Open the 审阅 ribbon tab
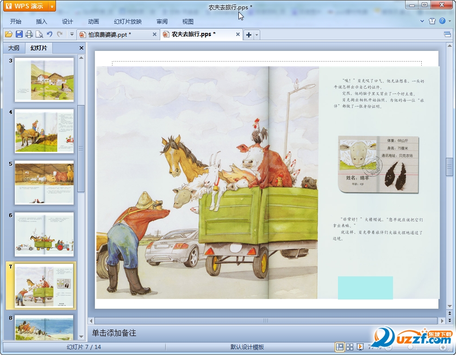 click(162, 21)
